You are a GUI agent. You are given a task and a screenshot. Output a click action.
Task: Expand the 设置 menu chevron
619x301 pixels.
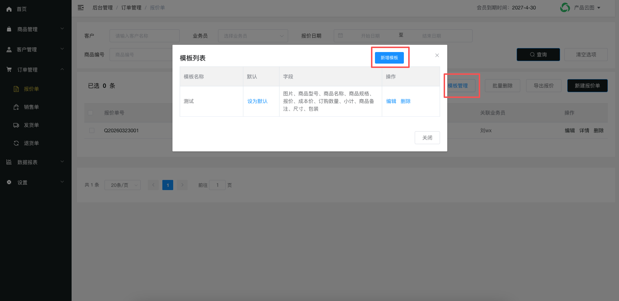pos(62,182)
